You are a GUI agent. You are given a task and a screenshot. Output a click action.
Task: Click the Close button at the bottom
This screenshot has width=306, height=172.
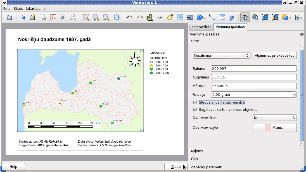[x=176, y=166]
